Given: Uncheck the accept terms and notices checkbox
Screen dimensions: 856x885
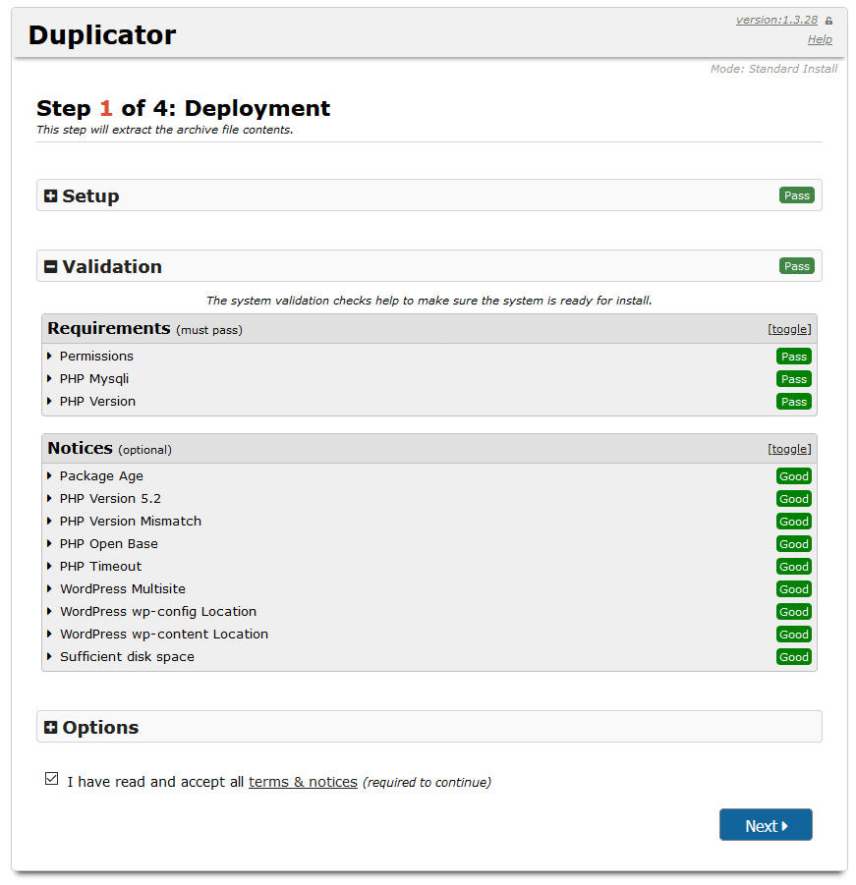Looking at the screenshot, I should point(52,779).
